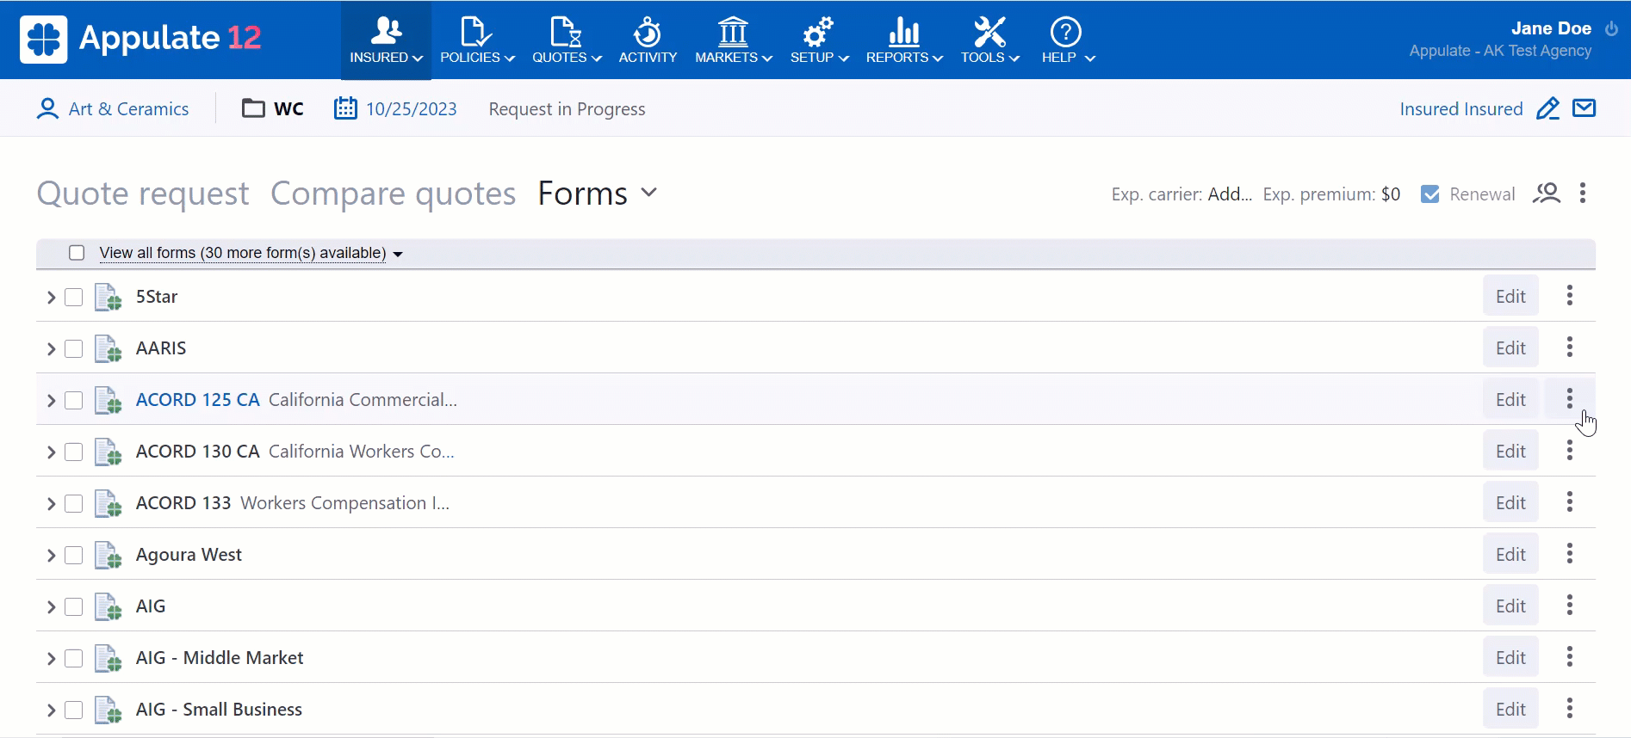Open the Policies menu

point(477,40)
